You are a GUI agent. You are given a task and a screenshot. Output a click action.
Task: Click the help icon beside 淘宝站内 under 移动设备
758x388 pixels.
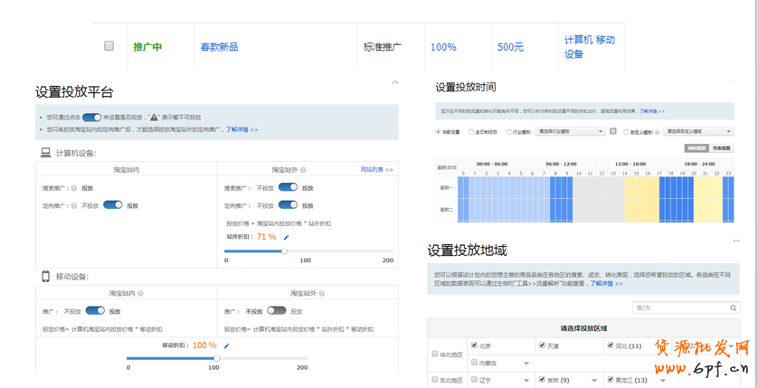(141, 294)
